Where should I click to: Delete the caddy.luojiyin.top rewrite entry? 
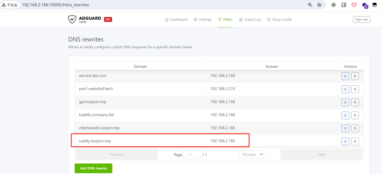[x=355, y=141]
